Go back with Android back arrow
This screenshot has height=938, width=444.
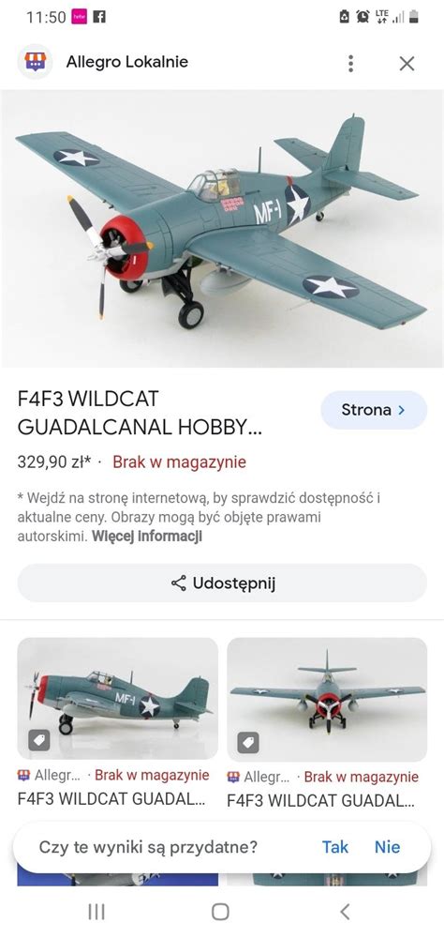click(x=345, y=911)
